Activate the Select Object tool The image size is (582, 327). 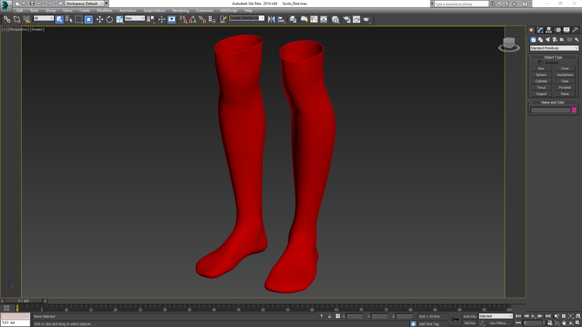tap(59, 19)
